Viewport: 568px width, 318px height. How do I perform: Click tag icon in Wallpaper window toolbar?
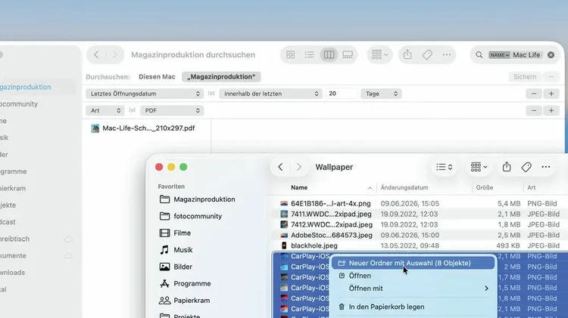pos(526,167)
